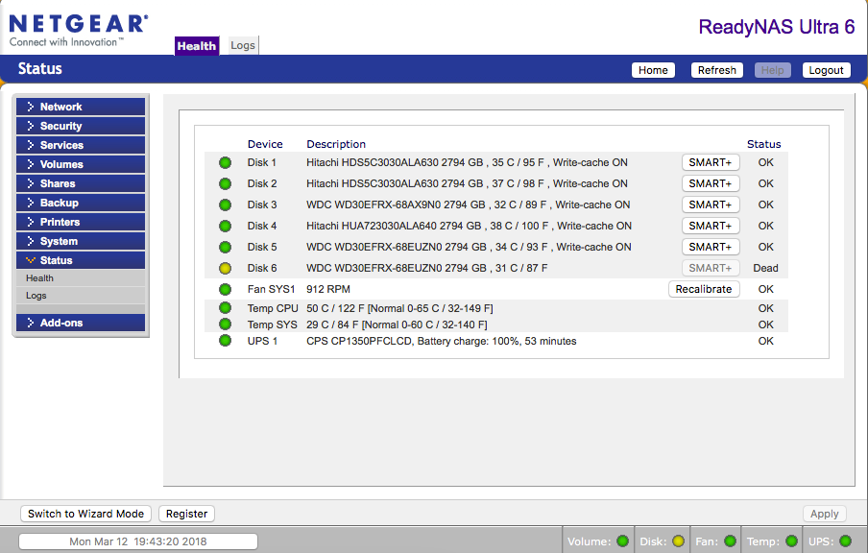Click the Apply button

point(824,514)
